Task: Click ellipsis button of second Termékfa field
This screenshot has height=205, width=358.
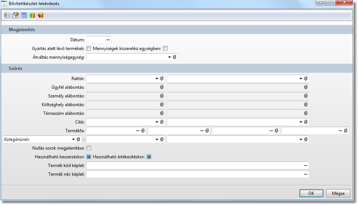Action: [202, 131]
